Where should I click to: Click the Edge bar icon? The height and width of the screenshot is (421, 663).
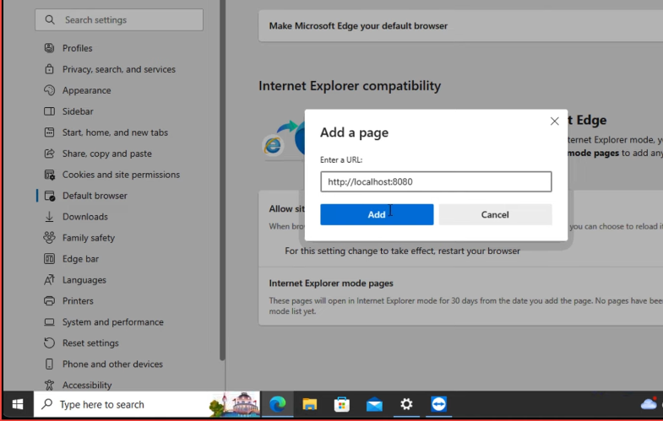(50, 259)
